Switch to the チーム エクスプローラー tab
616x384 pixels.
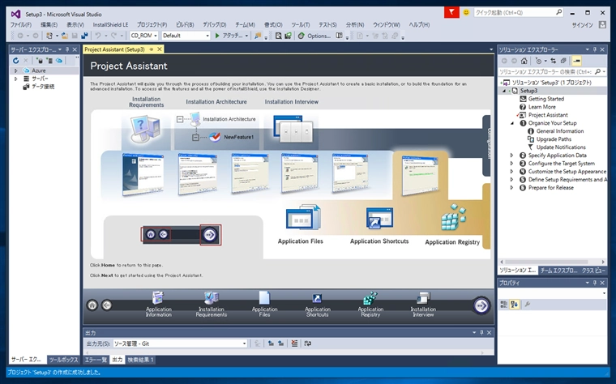click(558, 271)
